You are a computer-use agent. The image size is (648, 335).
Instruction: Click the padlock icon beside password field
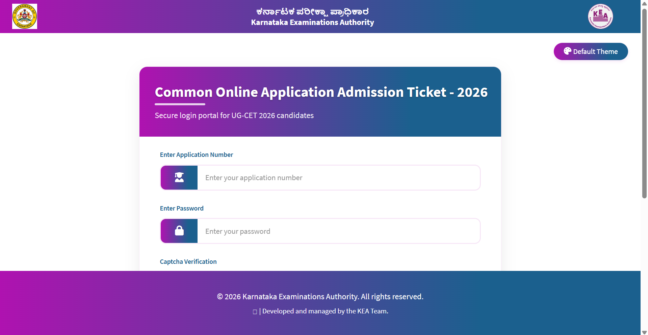pyautogui.click(x=179, y=231)
